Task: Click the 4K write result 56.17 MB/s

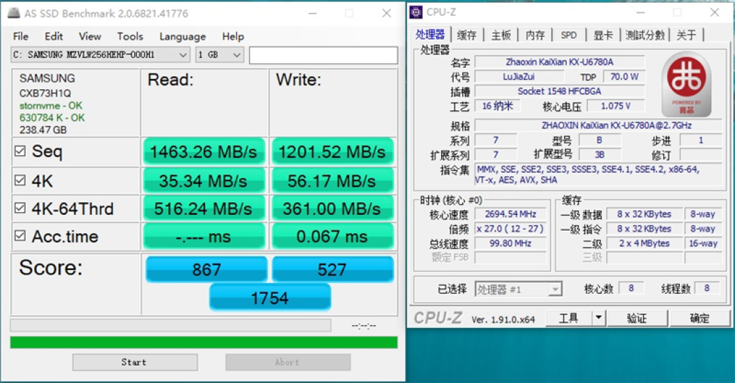Action: [x=332, y=180]
